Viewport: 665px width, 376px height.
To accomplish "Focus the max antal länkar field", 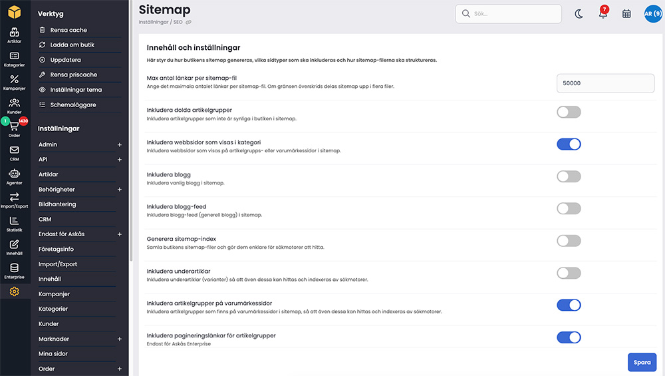I will [605, 83].
